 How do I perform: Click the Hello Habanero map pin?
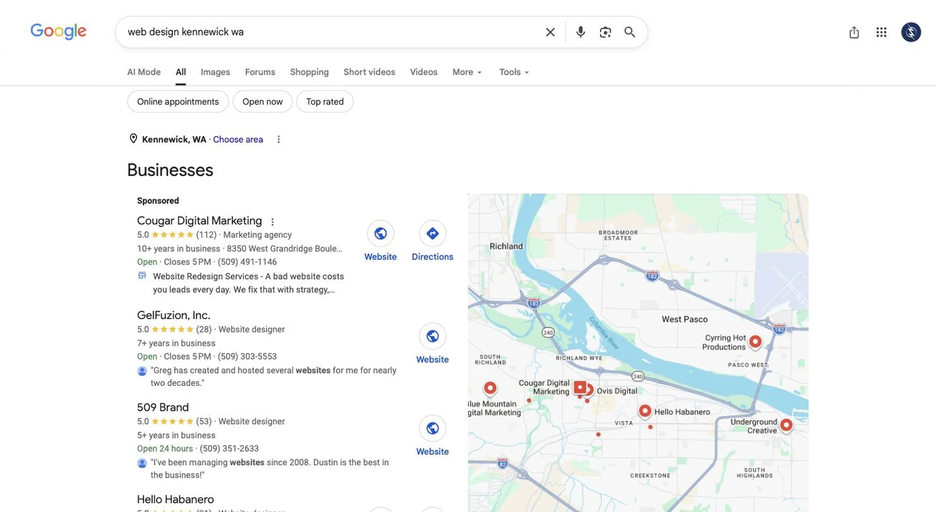pyautogui.click(x=645, y=411)
